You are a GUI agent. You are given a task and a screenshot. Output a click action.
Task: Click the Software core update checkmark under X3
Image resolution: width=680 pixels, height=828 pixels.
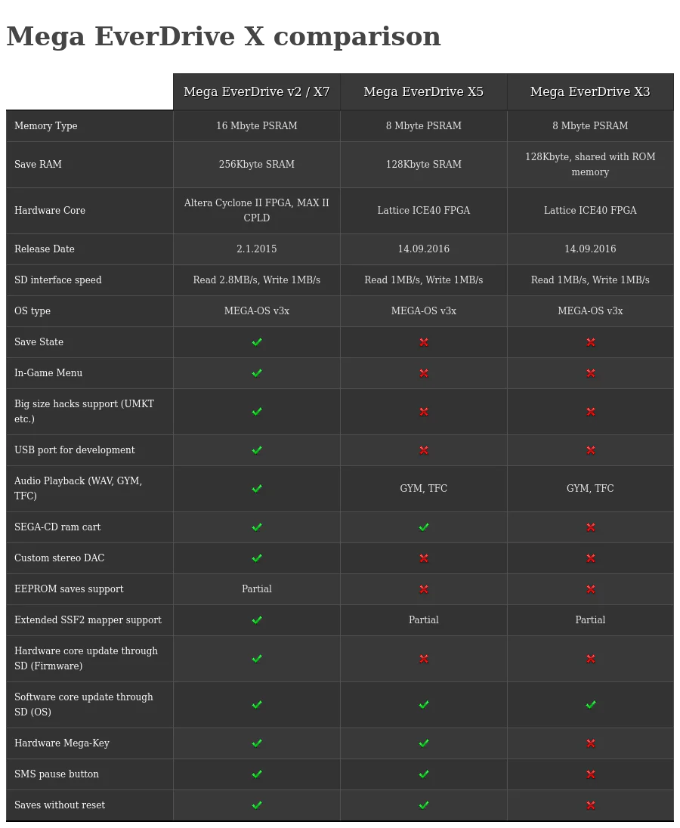pos(591,705)
